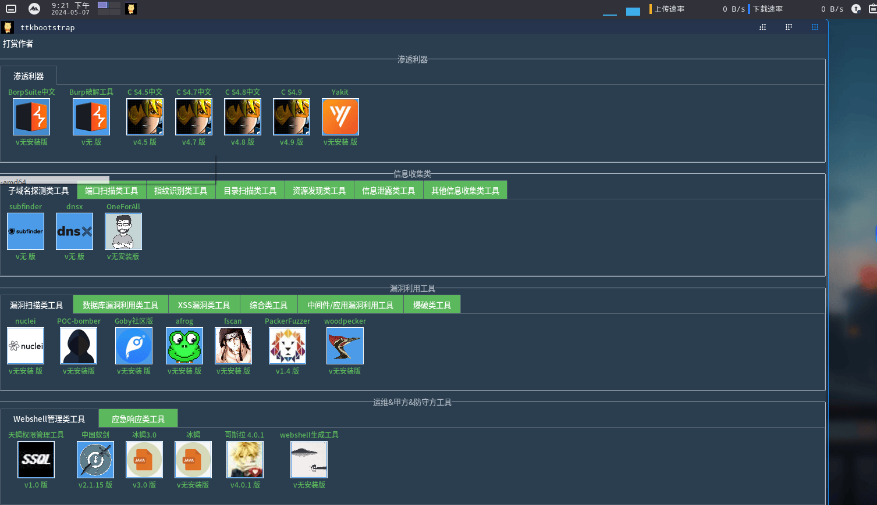Viewport: 877px width, 505px height.
Task: Start the C S4.9 tool
Action: (292, 117)
